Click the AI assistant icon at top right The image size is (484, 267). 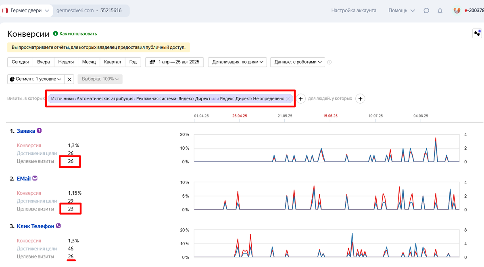coord(477,33)
